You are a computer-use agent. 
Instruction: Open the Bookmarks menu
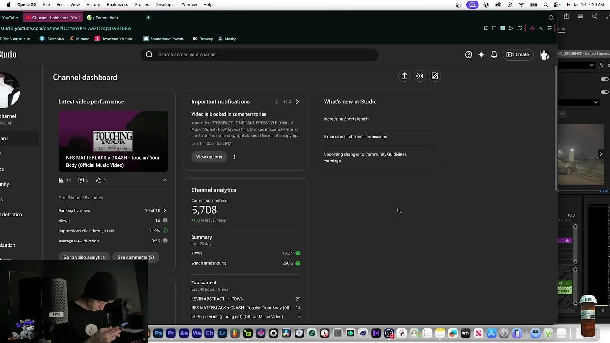click(117, 5)
